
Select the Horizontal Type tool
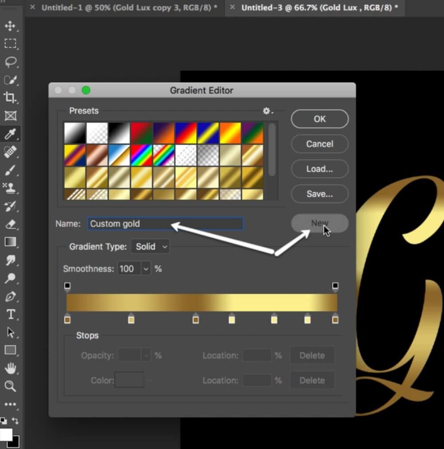(10, 315)
